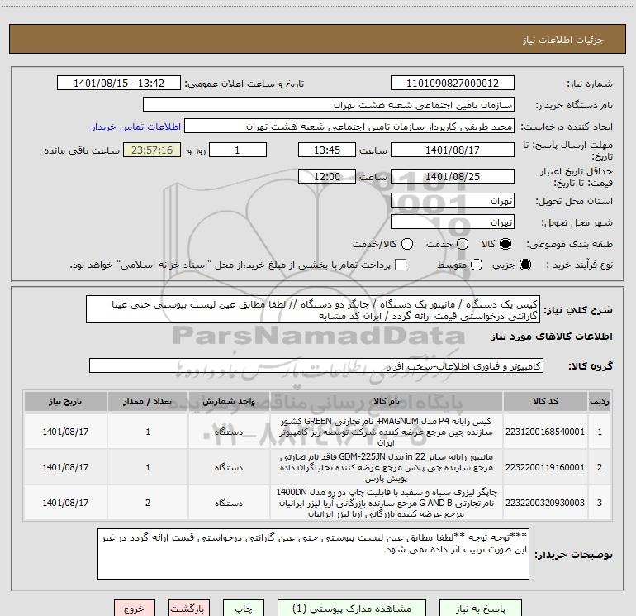Click the quantity 2 cell in row 3
This screenshot has width=636, height=616.
click(x=148, y=503)
